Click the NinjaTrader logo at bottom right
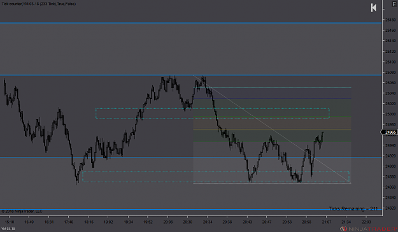This screenshot has height=232, width=398. point(369,229)
